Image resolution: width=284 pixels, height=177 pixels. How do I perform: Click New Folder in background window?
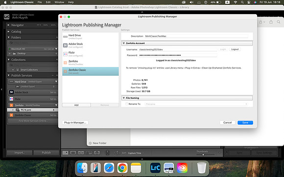97,143
